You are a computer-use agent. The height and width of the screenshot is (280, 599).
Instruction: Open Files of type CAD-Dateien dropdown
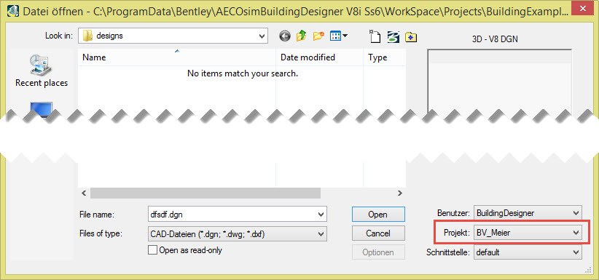click(x=238, y=233)
